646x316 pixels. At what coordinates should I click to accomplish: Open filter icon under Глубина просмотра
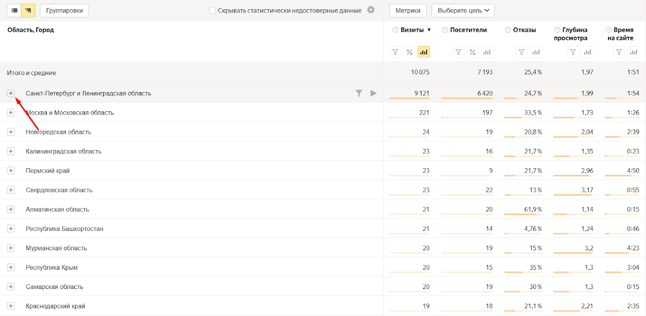pyautogui.click(x=573, y=52)
